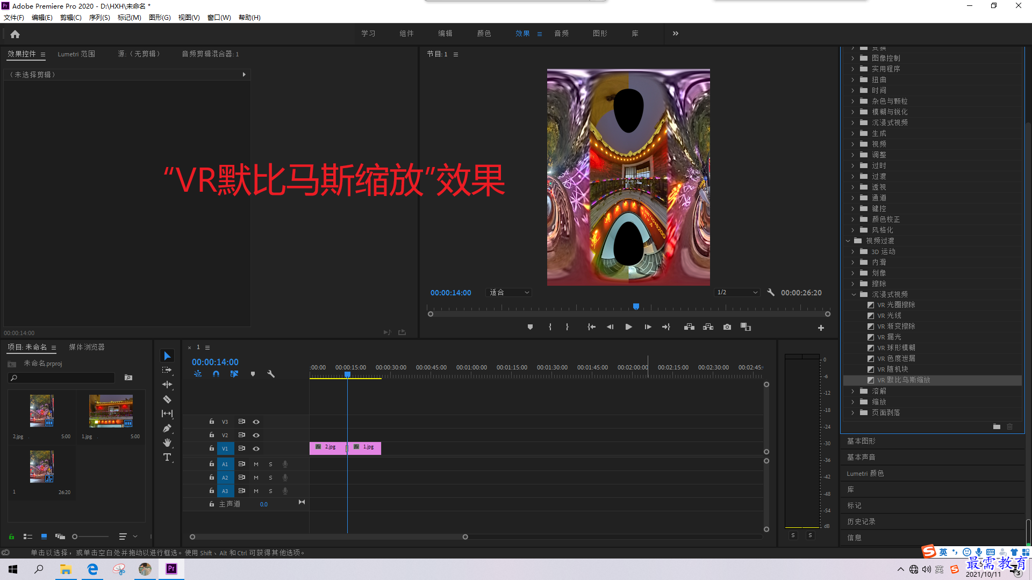This screenshot has width=1032, height=580.
Task: Click Mark In bracket icon
Action: tap(550, 327)
